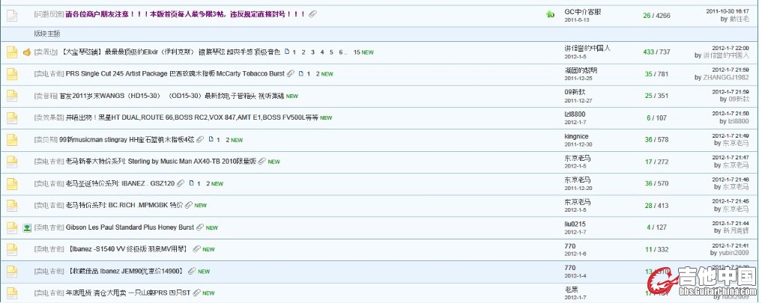Open the 99新 musicman stingray HH thread
Viewport: 762px width, 303px height.
point(127,140)
